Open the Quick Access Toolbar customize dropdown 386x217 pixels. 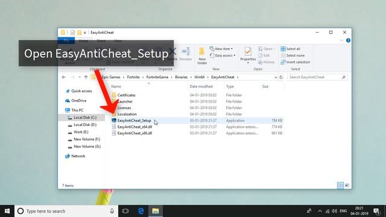point(84,33)
